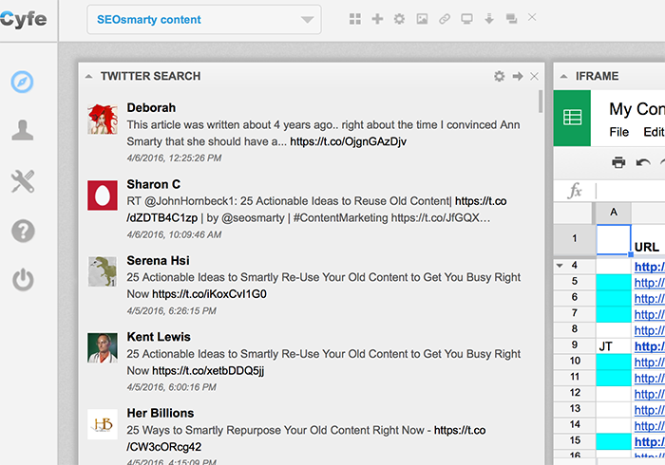Collapse the IFRAME widget triangle
This screenshot has width=665, height=465.
[564, 76]
